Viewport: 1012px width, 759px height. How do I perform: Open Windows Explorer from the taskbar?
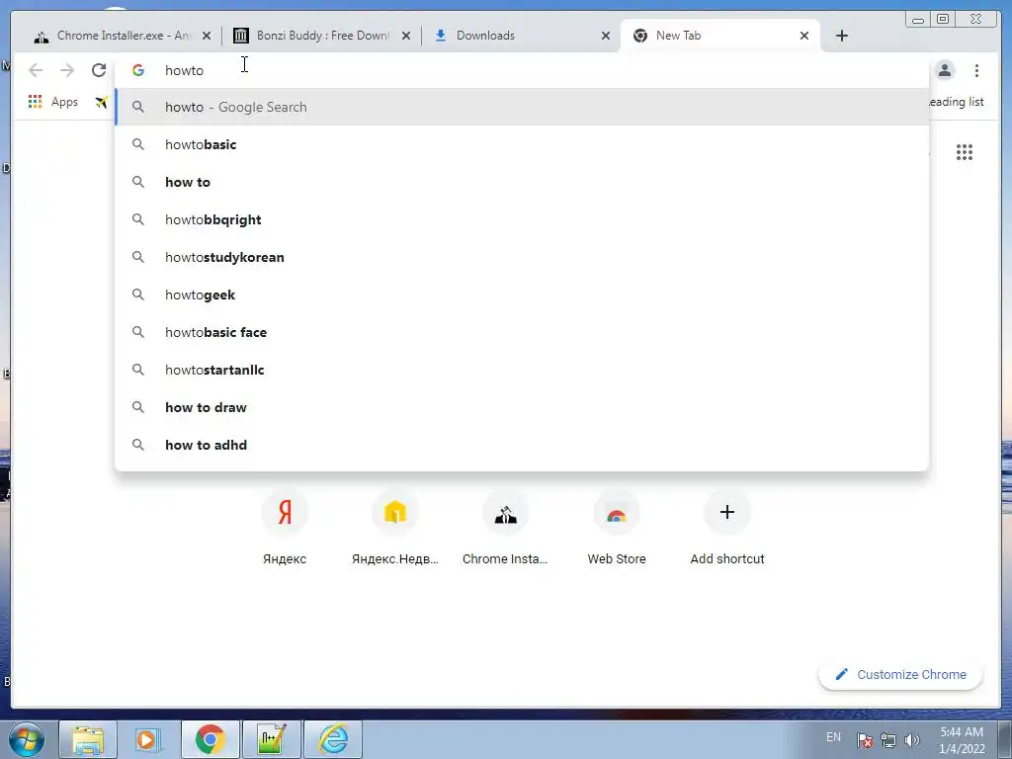(x=88, y=739)
